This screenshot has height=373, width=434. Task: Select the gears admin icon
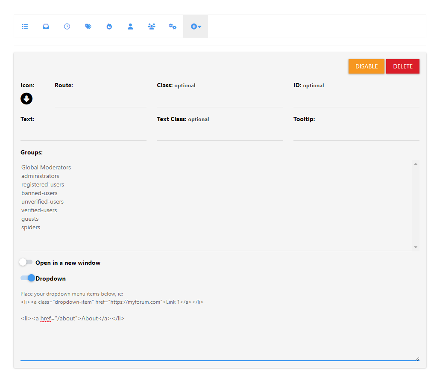173,27
